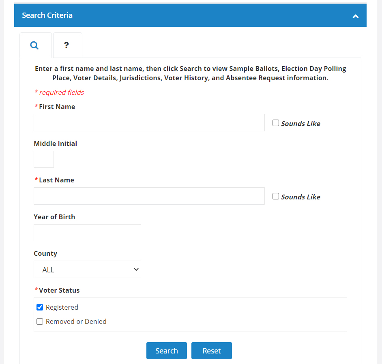This screenshot has height=364, width=382.
Task: Click the Registered label text
Action: [62, 307]
